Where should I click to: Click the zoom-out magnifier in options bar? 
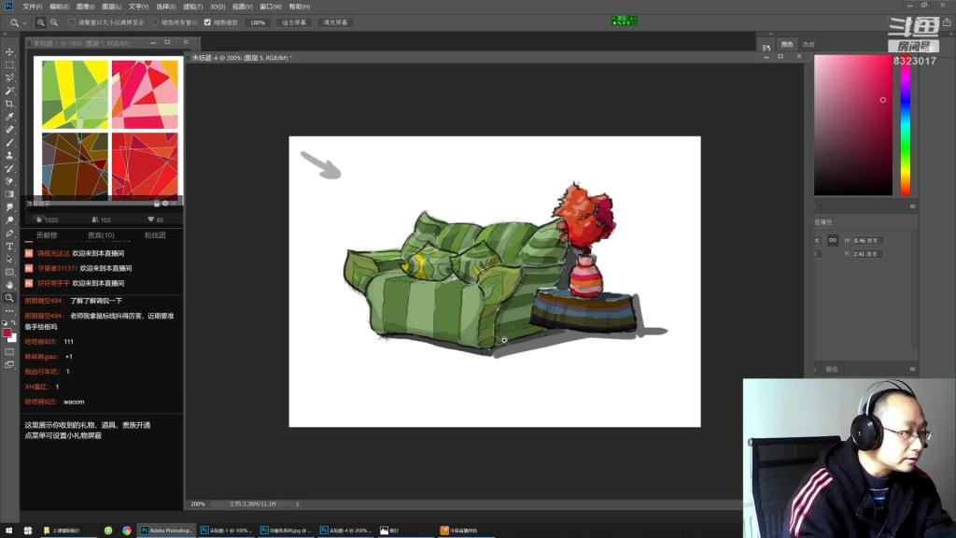(x=55, y=22)
